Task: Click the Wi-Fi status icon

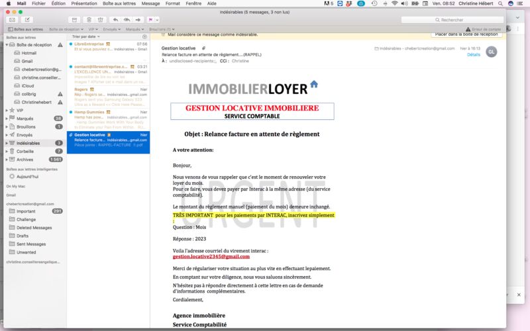Action: [x=394, y=3]
